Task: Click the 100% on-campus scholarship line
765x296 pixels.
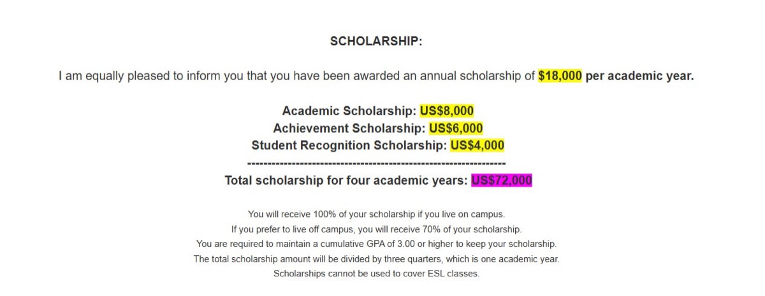Action: [376, 214]
